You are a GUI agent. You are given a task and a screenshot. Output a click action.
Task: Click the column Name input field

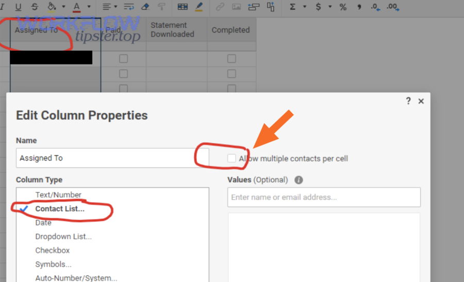[112, 158]
